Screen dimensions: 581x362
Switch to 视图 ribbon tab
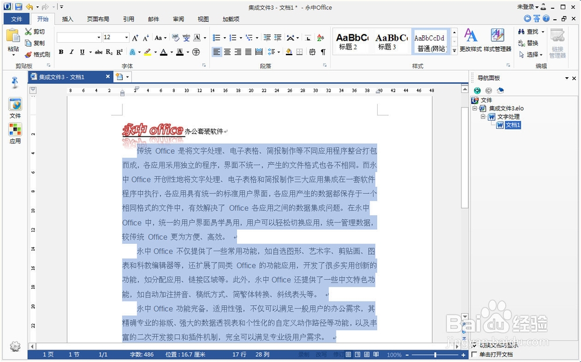click(203, 19)
